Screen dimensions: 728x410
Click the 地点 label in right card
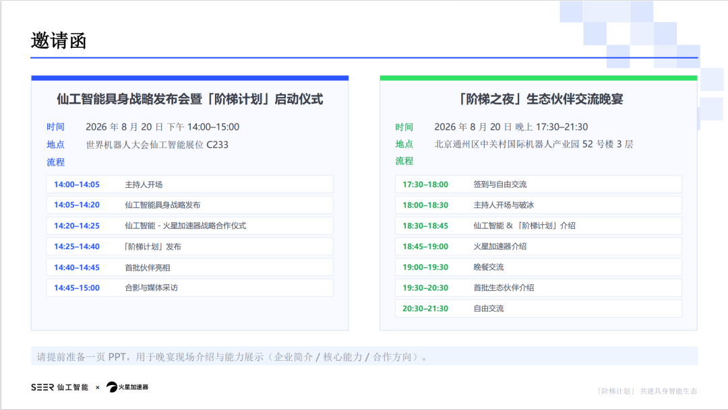click(404, 144)
